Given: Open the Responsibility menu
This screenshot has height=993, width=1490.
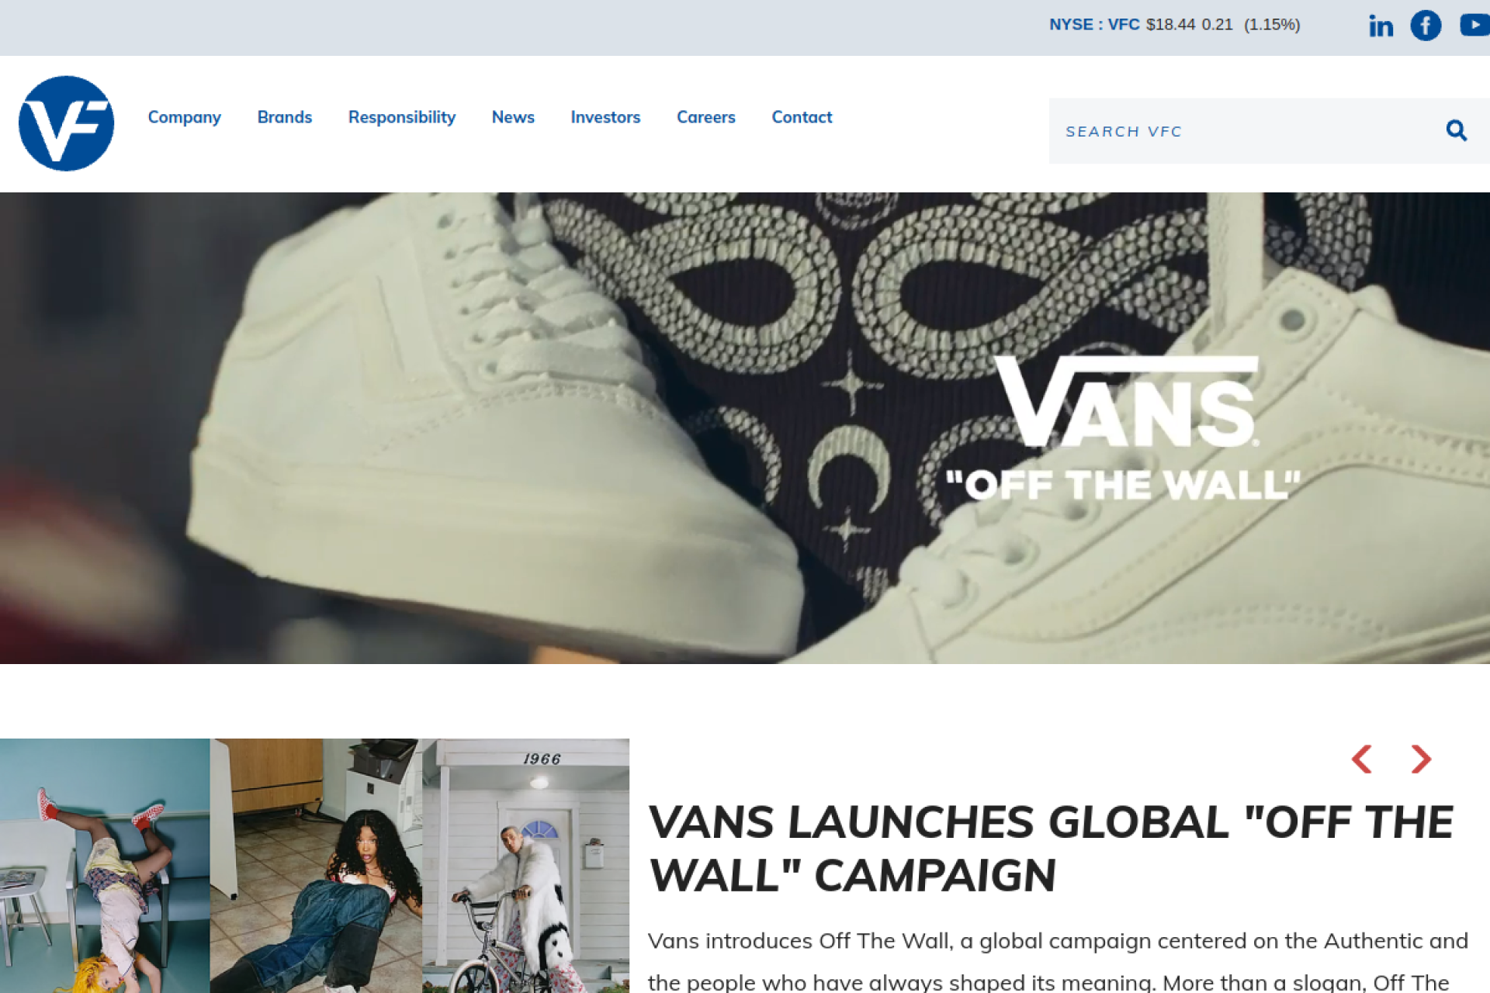Looking at the screenshot, I should [402, 117].
